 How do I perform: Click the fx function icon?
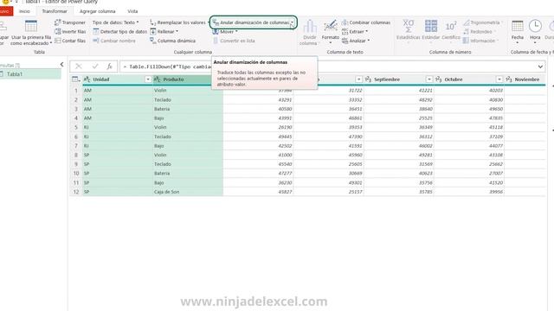pos(110,67)
